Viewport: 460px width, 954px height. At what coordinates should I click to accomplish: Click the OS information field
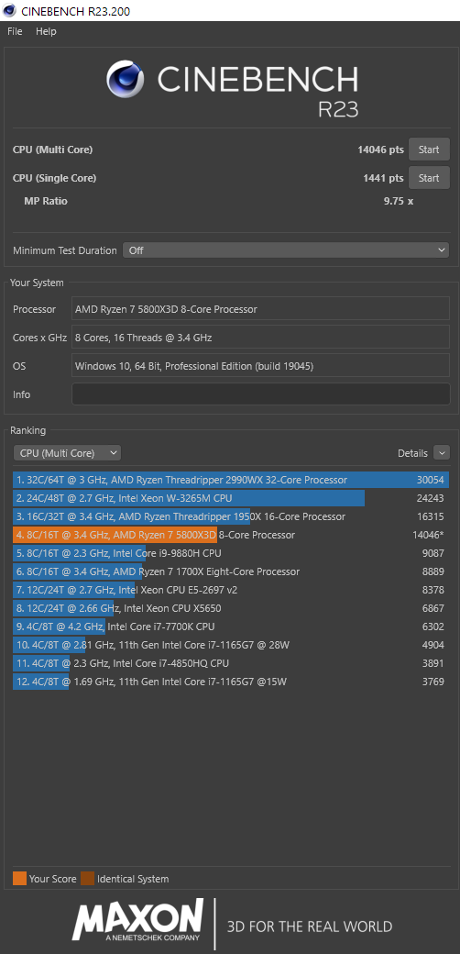(x=260, y=366)
